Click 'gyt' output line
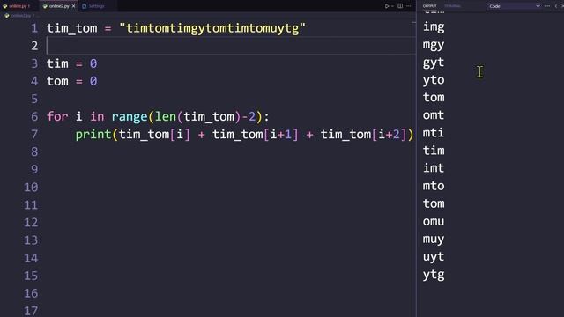The width and height of the screenshot is (564, 317). (434, 63)
